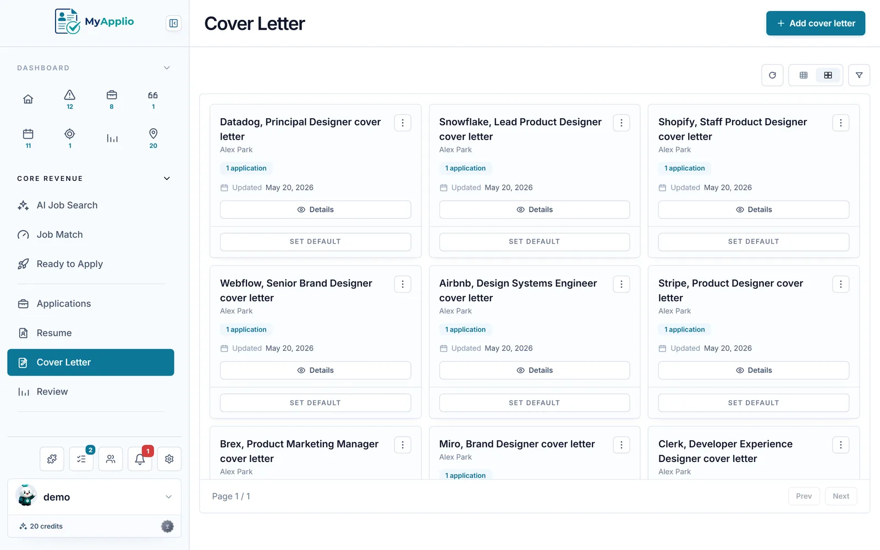880x550 pixels.
Task: Open the bar chart statistics icon
Action: point(112,138)
